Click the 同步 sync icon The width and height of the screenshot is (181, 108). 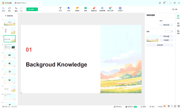tap(10, 9)
